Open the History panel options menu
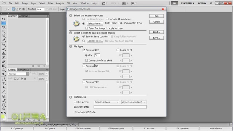This screenshot has height=131, width=233. pos(47,16)
